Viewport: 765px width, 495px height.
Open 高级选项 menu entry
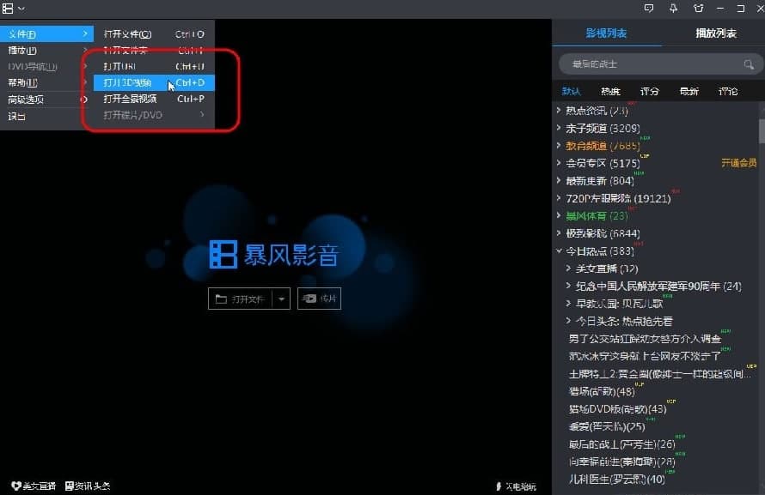point(46,100)
